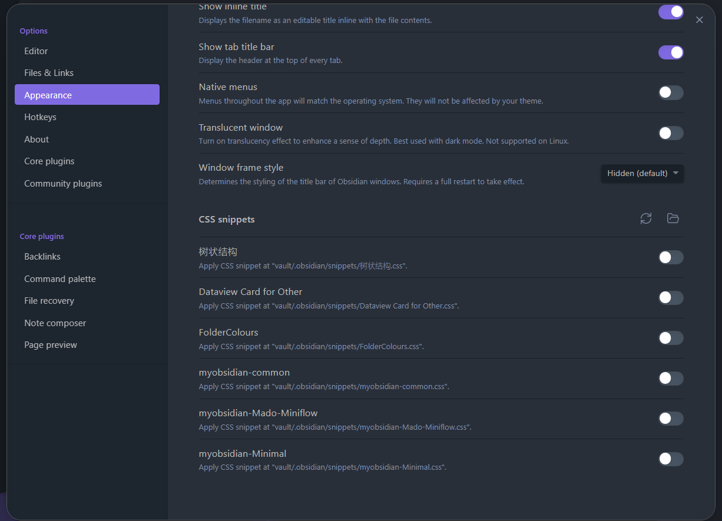Turn on the myobsidian-common snippet
The height and width of the screenshot is (521, 722).
coord(671,379)
